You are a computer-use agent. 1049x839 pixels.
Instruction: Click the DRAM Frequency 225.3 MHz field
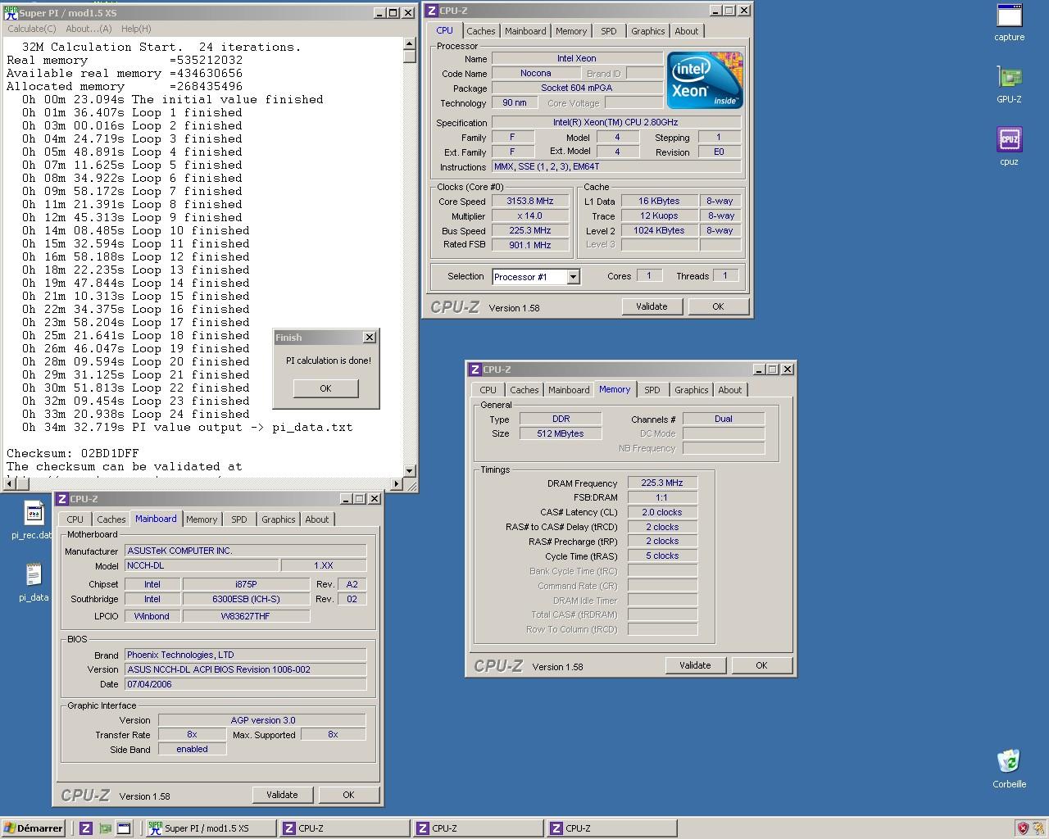coord(662,483)
